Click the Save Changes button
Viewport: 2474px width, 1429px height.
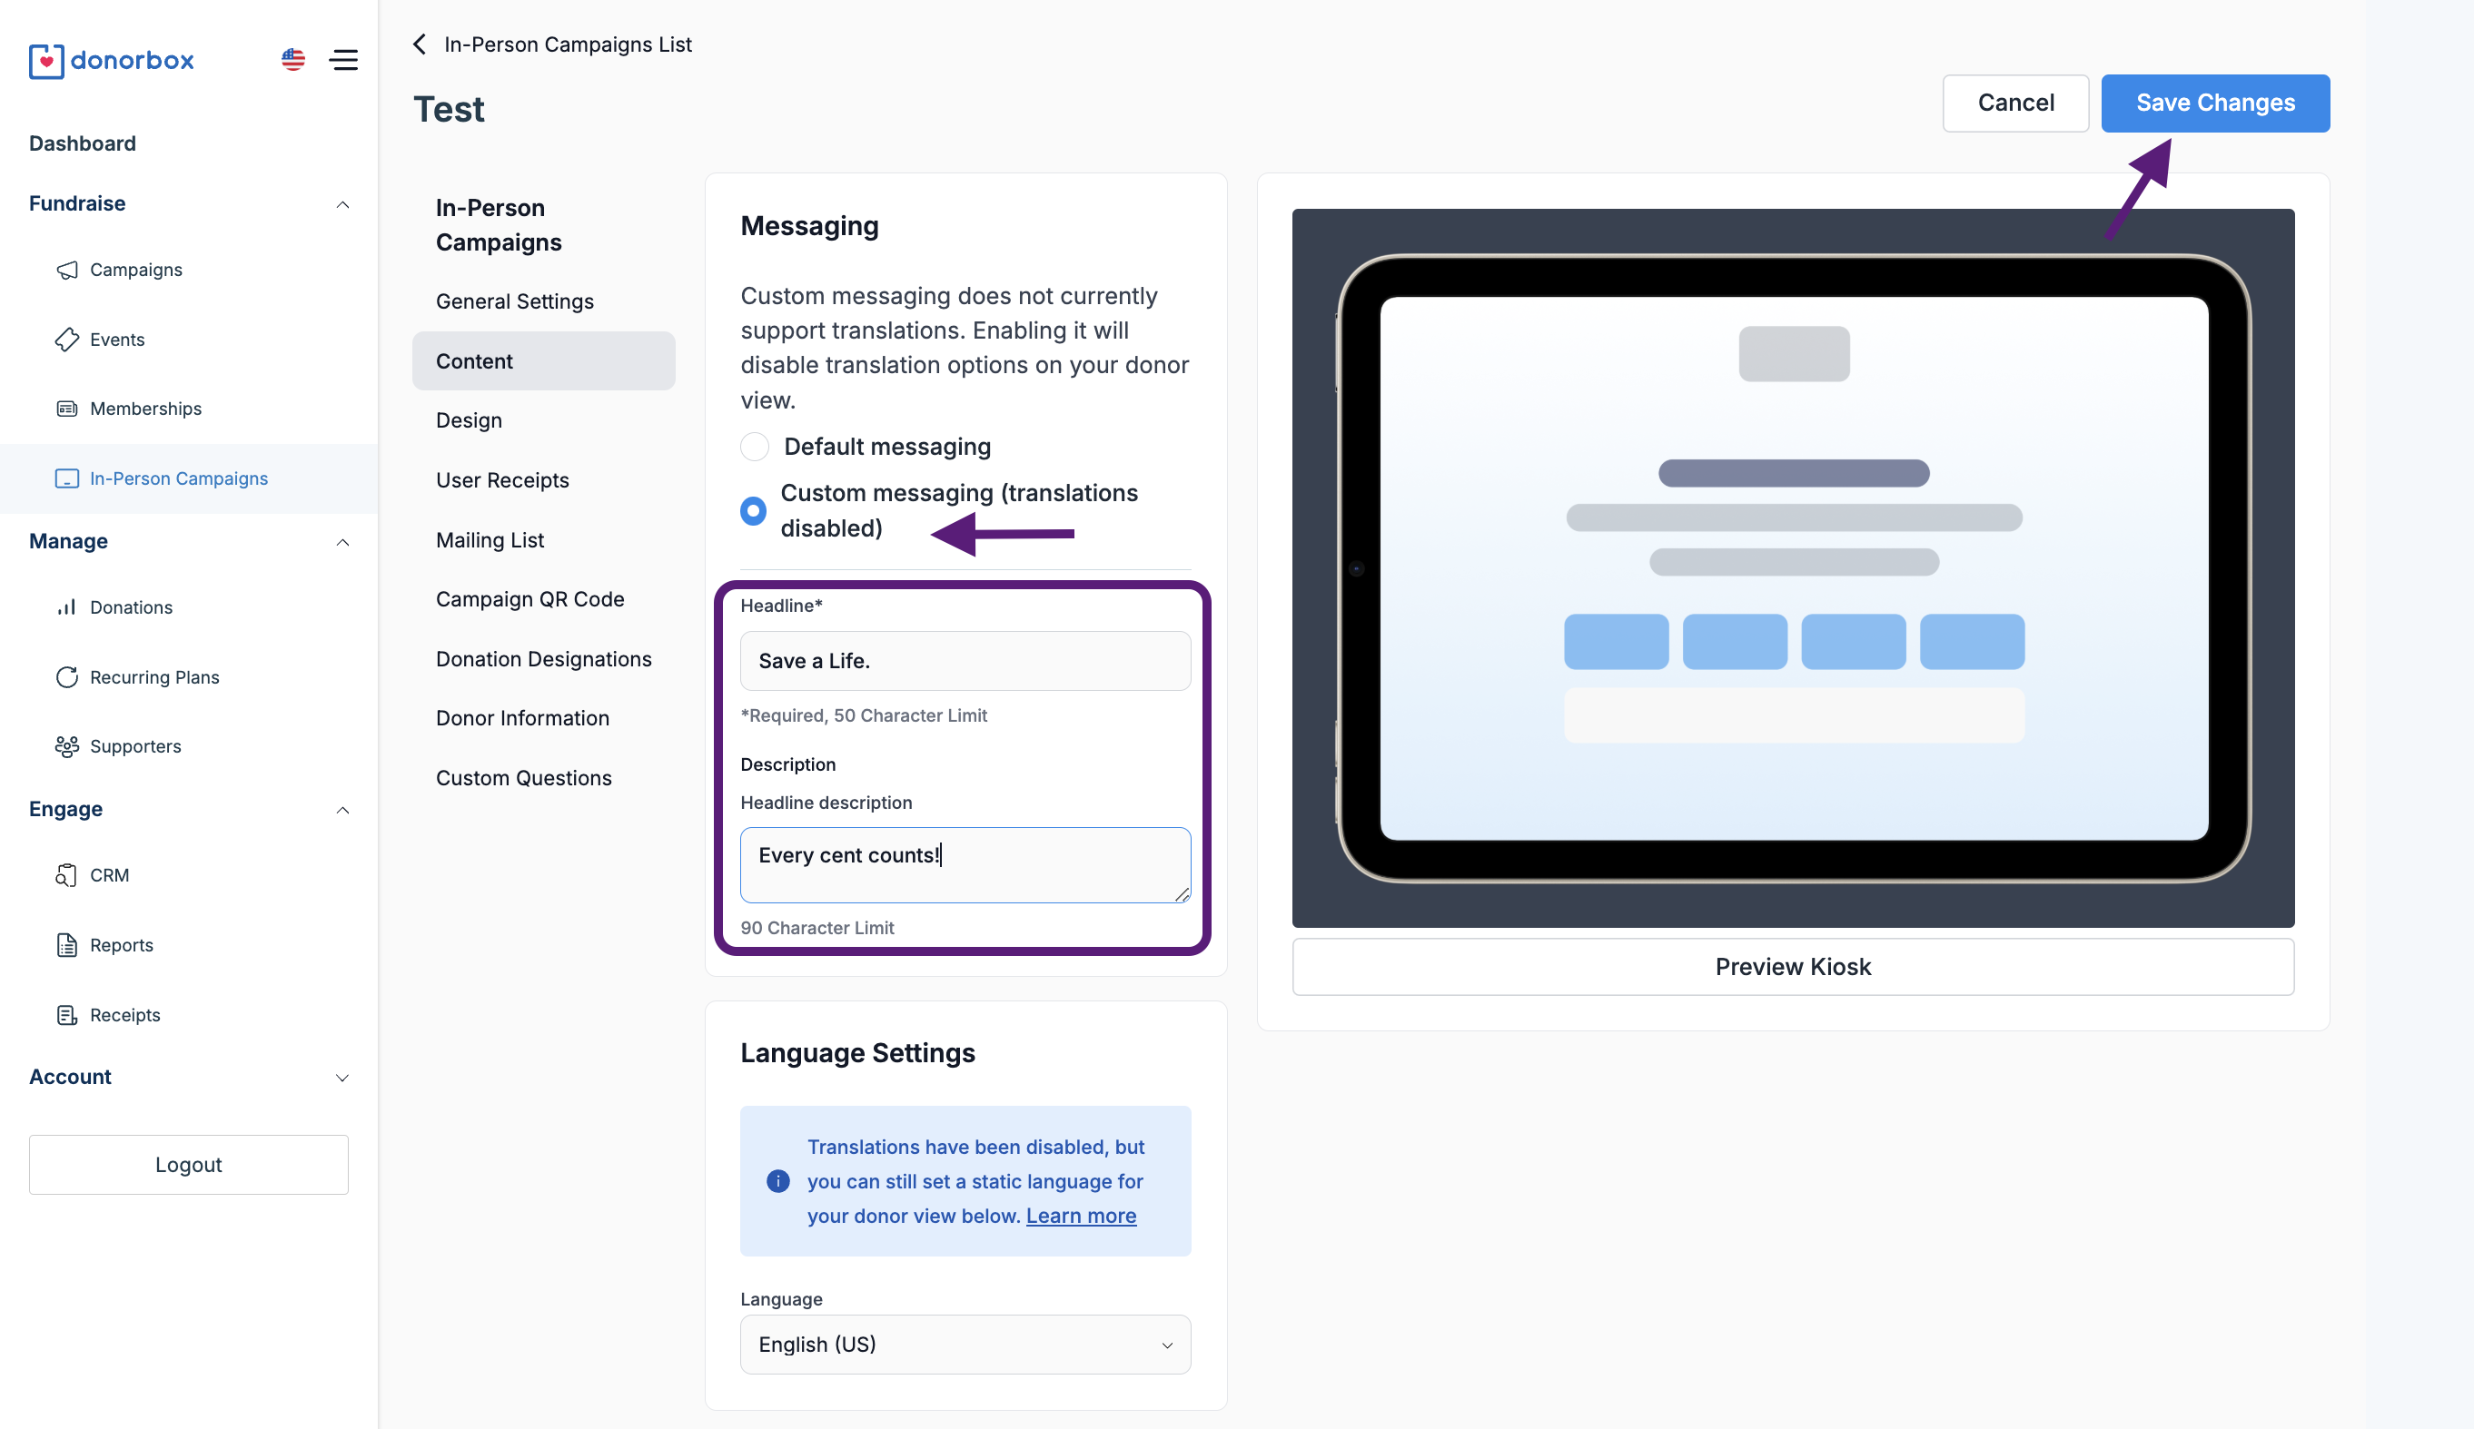pos(2215,103)
